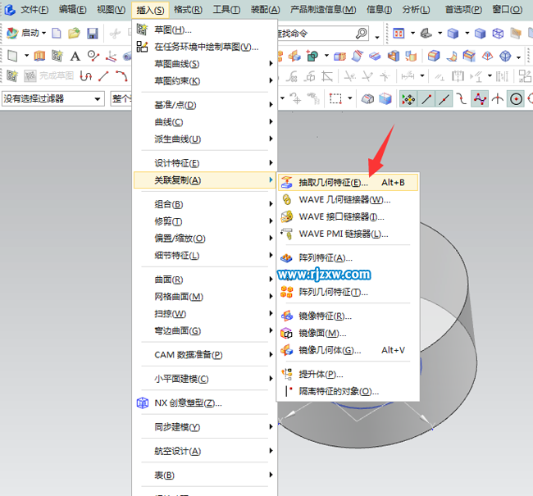Toggle the Control Point snap option
Image resolution: width=533 pixels, height=496 pixels.
pos(462,99)
